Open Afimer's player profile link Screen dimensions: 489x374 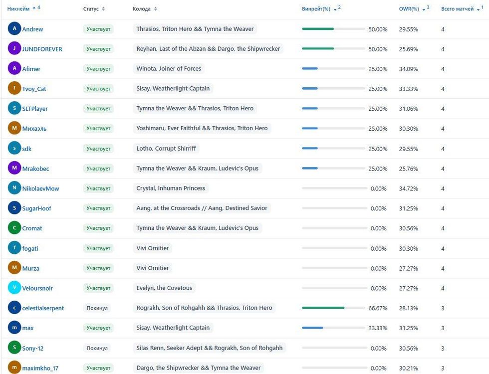31,69
